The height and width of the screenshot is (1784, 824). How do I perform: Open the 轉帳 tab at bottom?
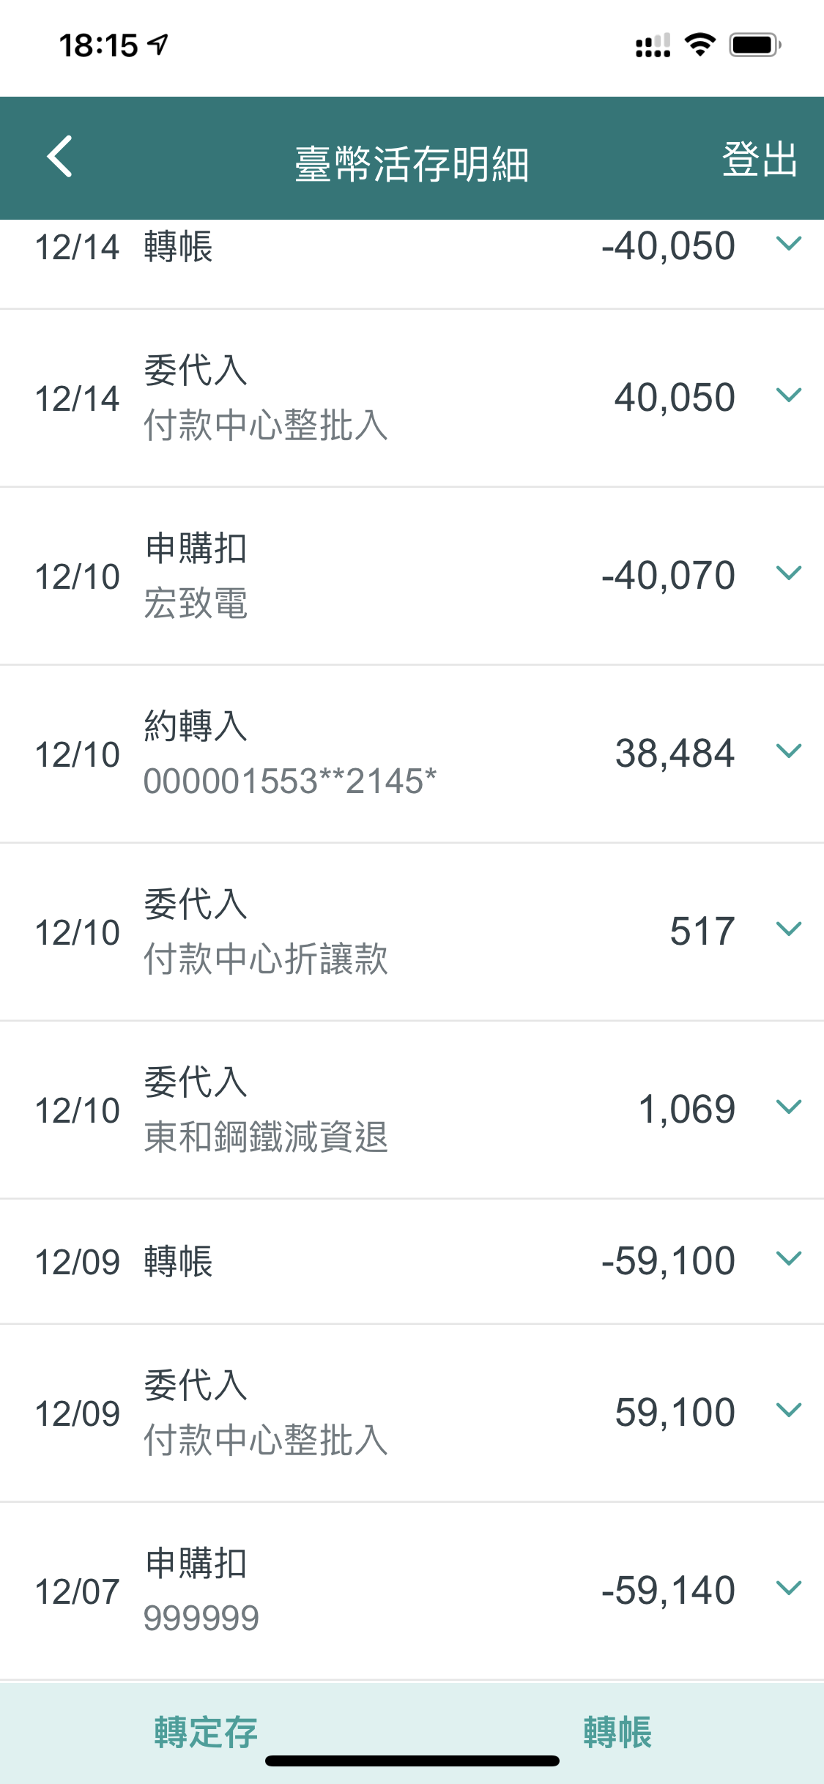pos(617,1732)
